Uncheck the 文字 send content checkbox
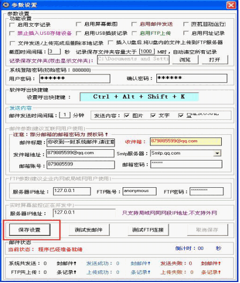The image size is (240, 283). click(x=153, y=116)
